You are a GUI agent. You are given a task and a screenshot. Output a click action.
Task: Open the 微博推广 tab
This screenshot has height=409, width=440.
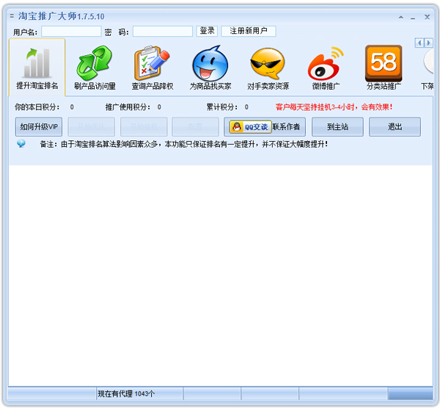pos(326,68)
